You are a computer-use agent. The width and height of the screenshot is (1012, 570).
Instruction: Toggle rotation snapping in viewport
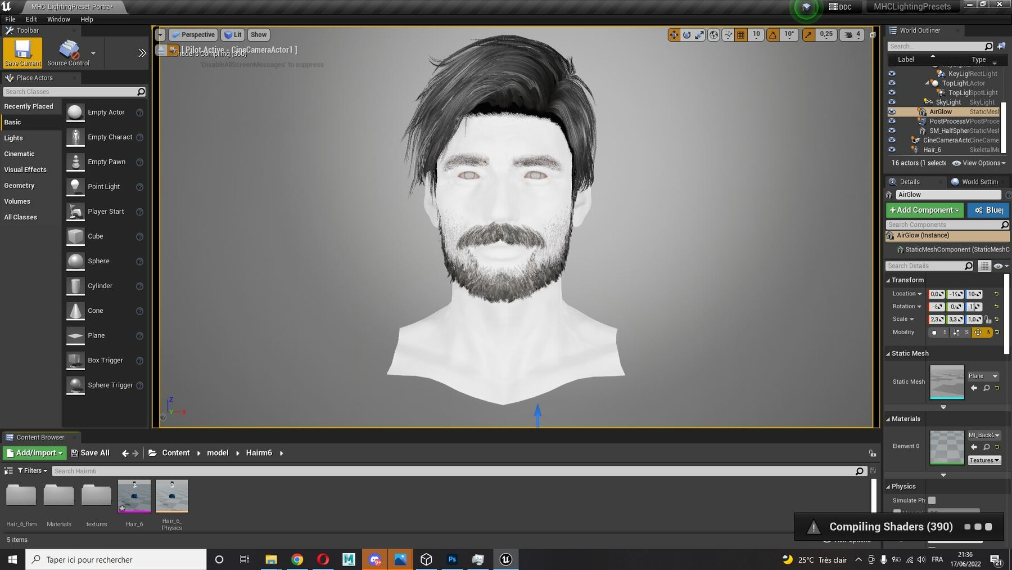click(x=773, y=35)
